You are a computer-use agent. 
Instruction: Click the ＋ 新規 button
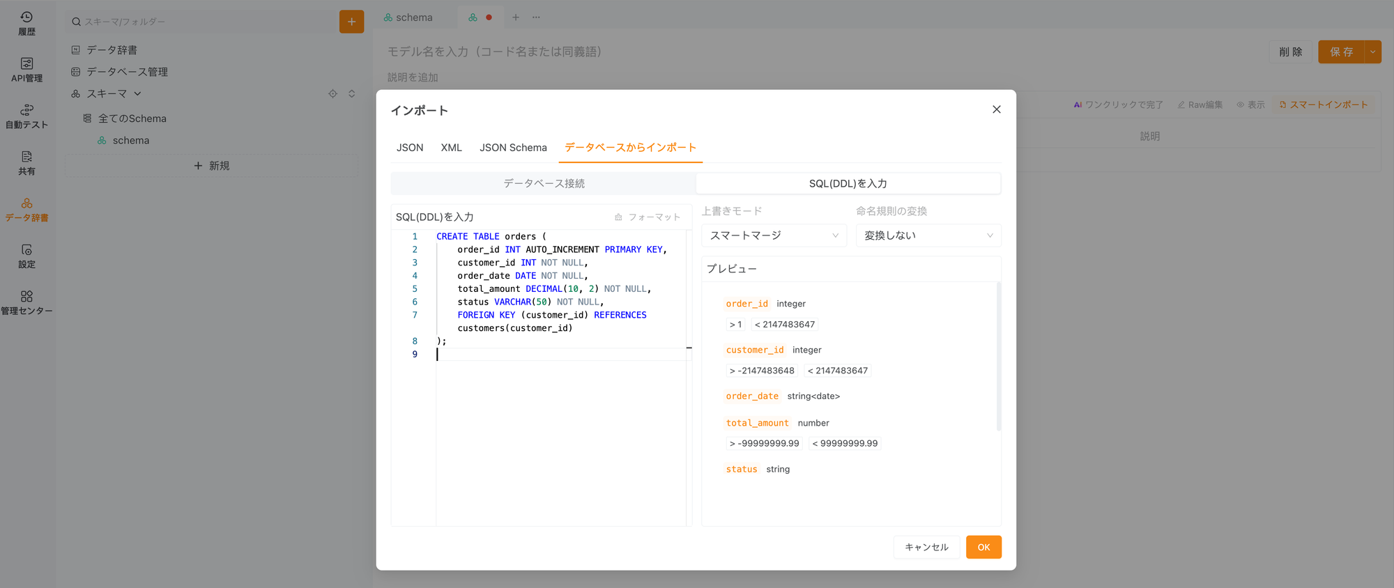click(x=212, y=166)
